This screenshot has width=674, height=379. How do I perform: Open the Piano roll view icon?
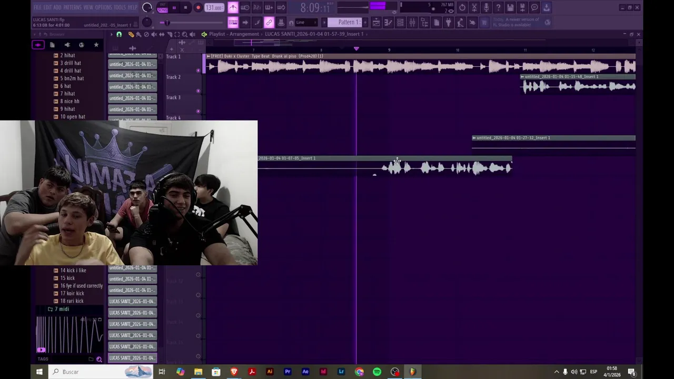click(388, 22)
